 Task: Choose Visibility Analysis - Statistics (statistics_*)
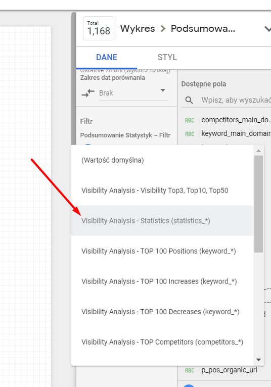[x=162, y=221]
